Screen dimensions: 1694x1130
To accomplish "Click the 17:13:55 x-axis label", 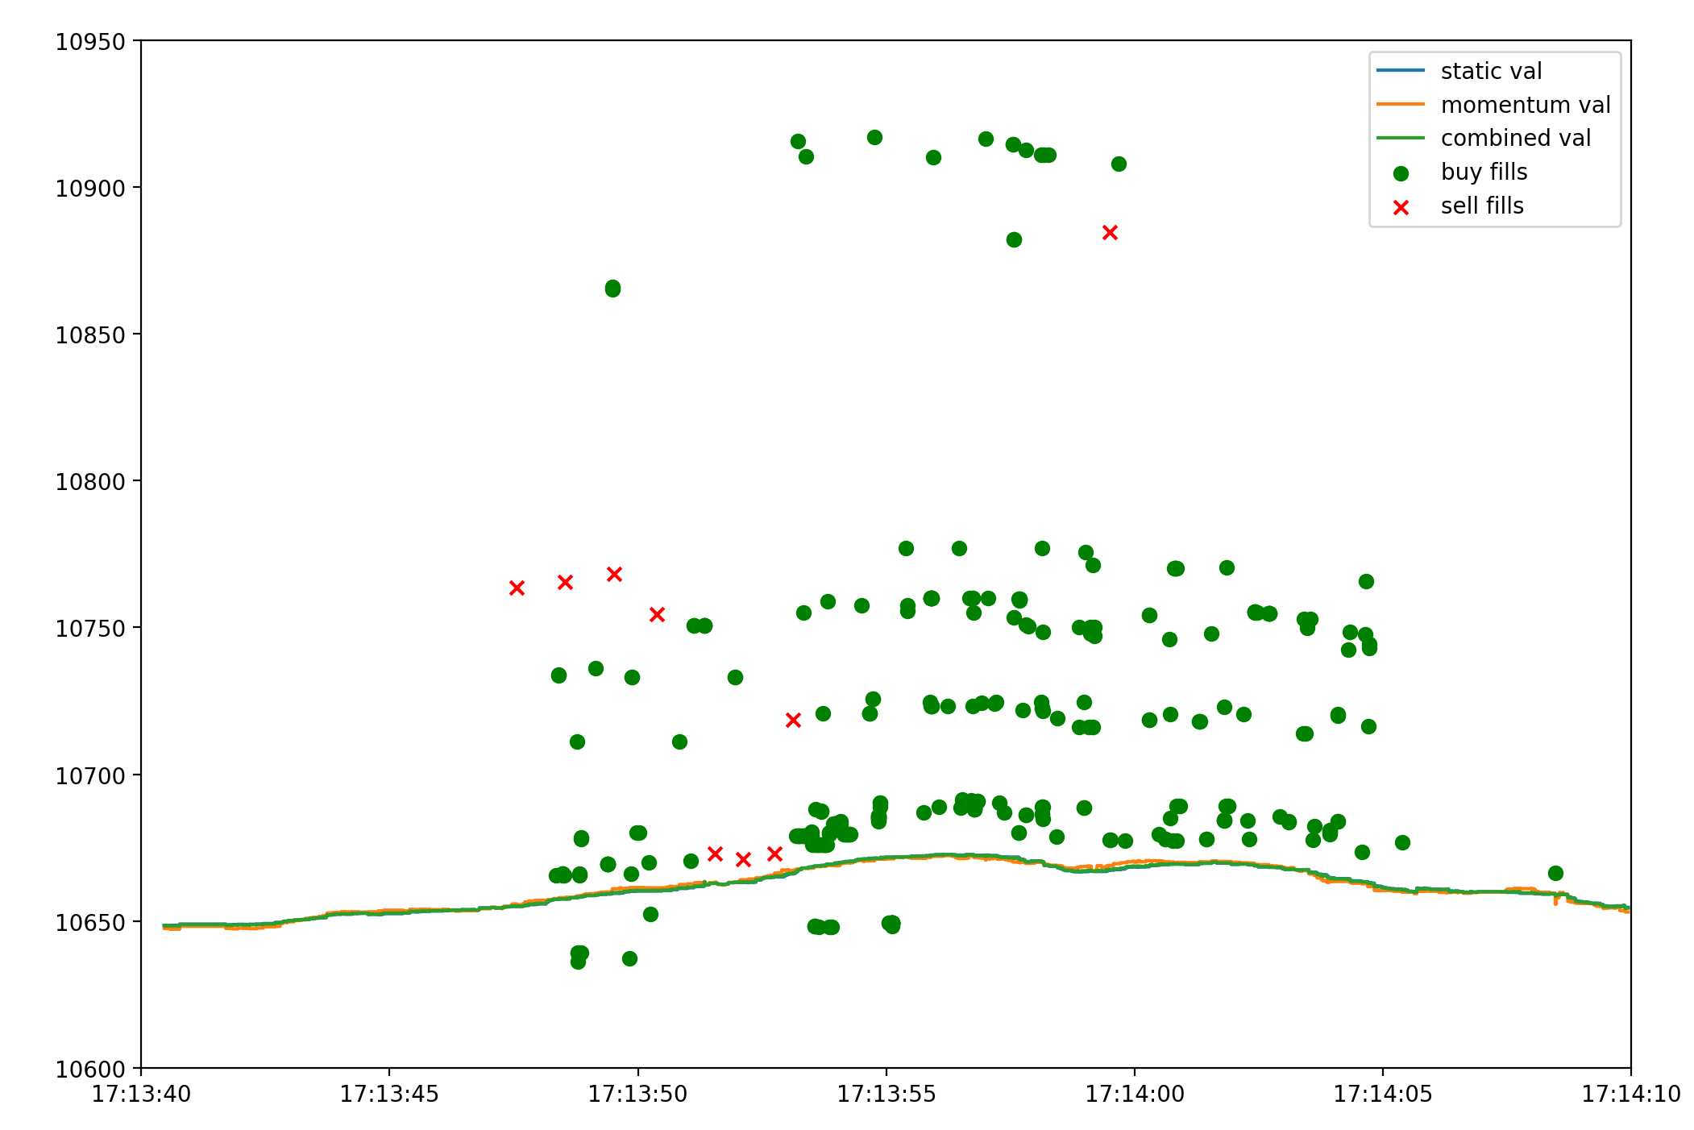I will click(886, 1094).
